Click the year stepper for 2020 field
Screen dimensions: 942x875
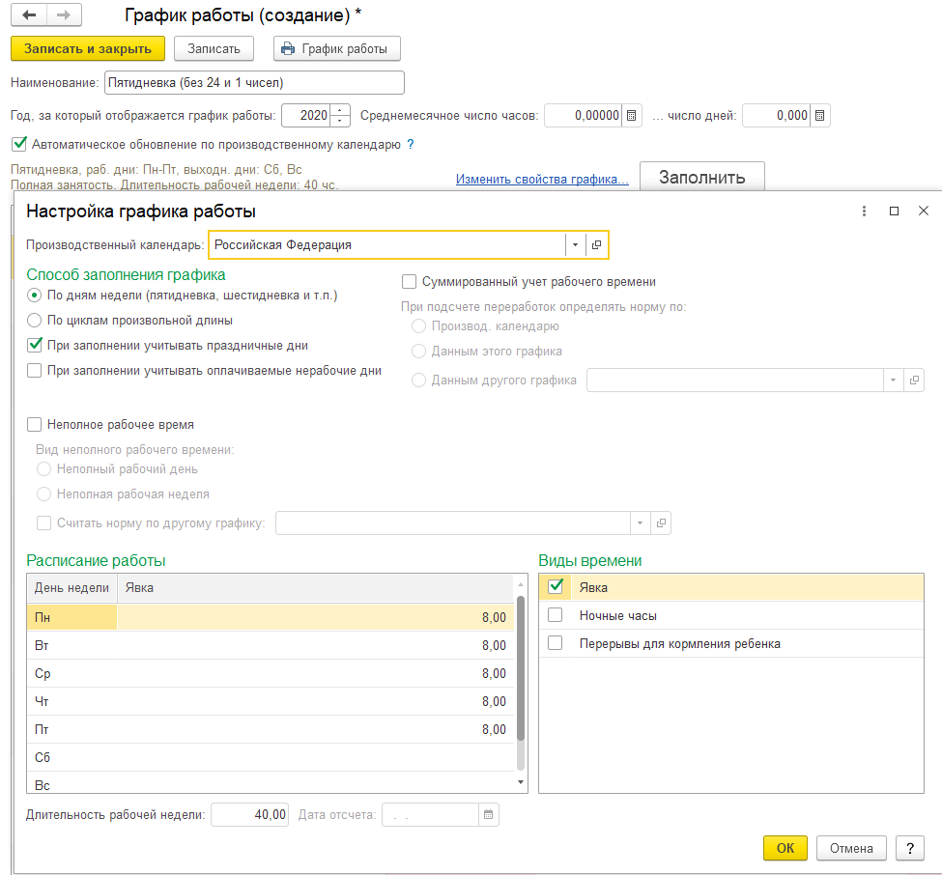(x=340, y=116)
